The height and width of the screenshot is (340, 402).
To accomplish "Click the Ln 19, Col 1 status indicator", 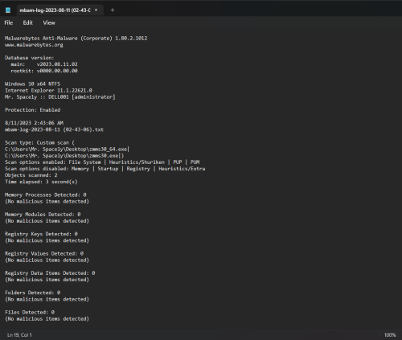I will (x=19, y=335).
